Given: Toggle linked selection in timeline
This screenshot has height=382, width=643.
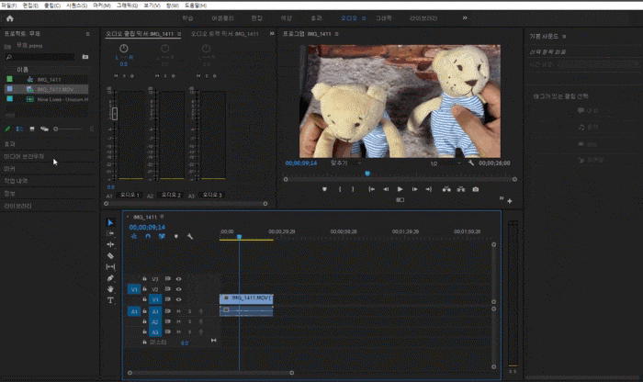Looking at the screenshot, I should click(x=162, y=237).
